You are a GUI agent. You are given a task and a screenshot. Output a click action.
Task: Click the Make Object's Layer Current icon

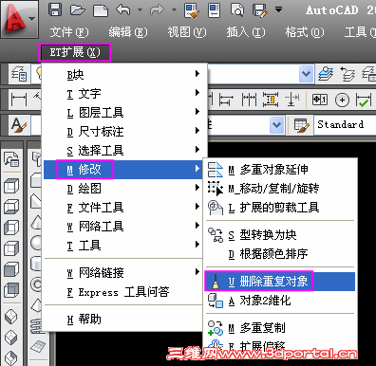pos(326,74)
